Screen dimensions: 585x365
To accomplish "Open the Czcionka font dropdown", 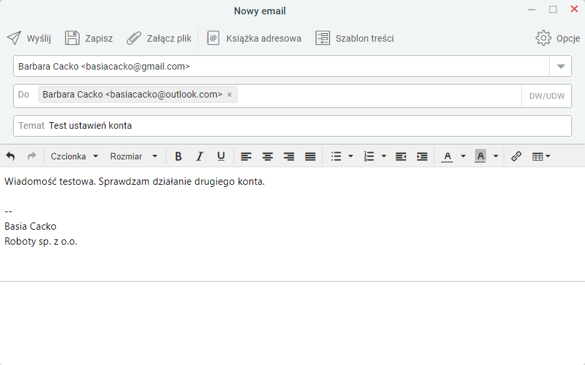I will (x=74, y=156).
